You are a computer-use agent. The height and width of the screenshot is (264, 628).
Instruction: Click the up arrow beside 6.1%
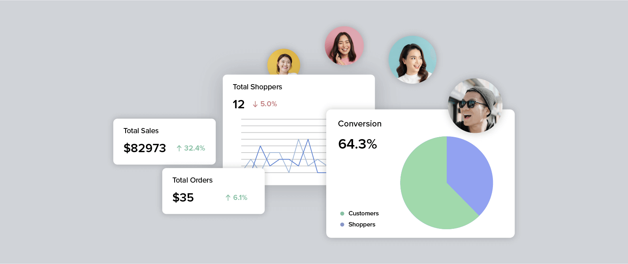pyautogui.click(x=228, y=198)
